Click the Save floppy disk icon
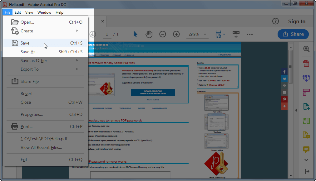The height and width of the screenshot is (181, 316). (x=15, y=43)
